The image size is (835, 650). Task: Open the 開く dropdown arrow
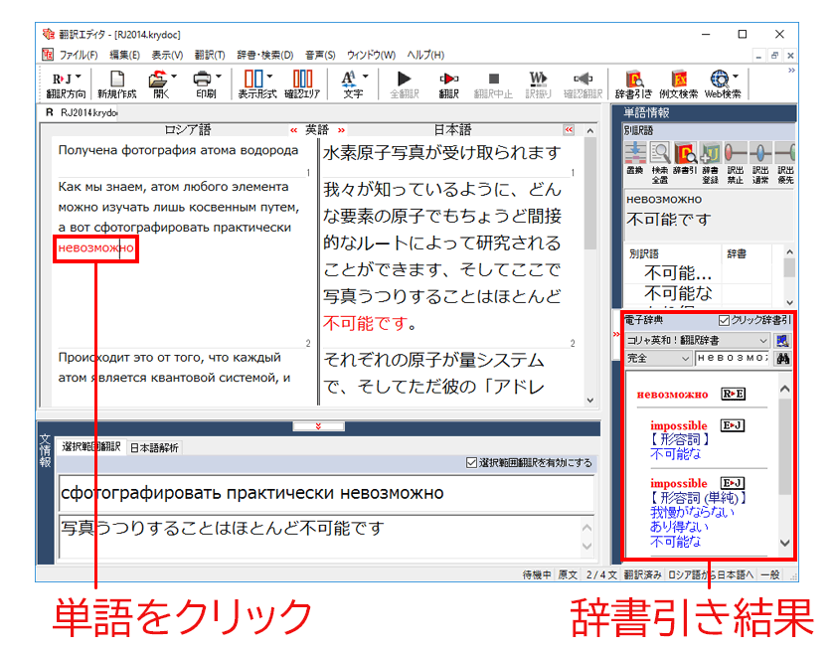(174, 77)
